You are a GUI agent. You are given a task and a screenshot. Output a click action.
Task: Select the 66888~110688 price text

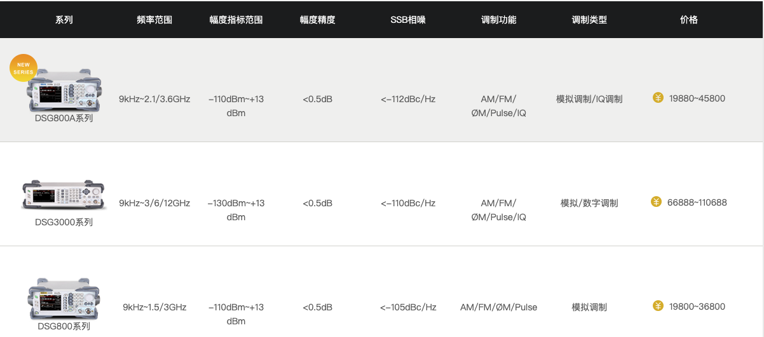[697, 202]
